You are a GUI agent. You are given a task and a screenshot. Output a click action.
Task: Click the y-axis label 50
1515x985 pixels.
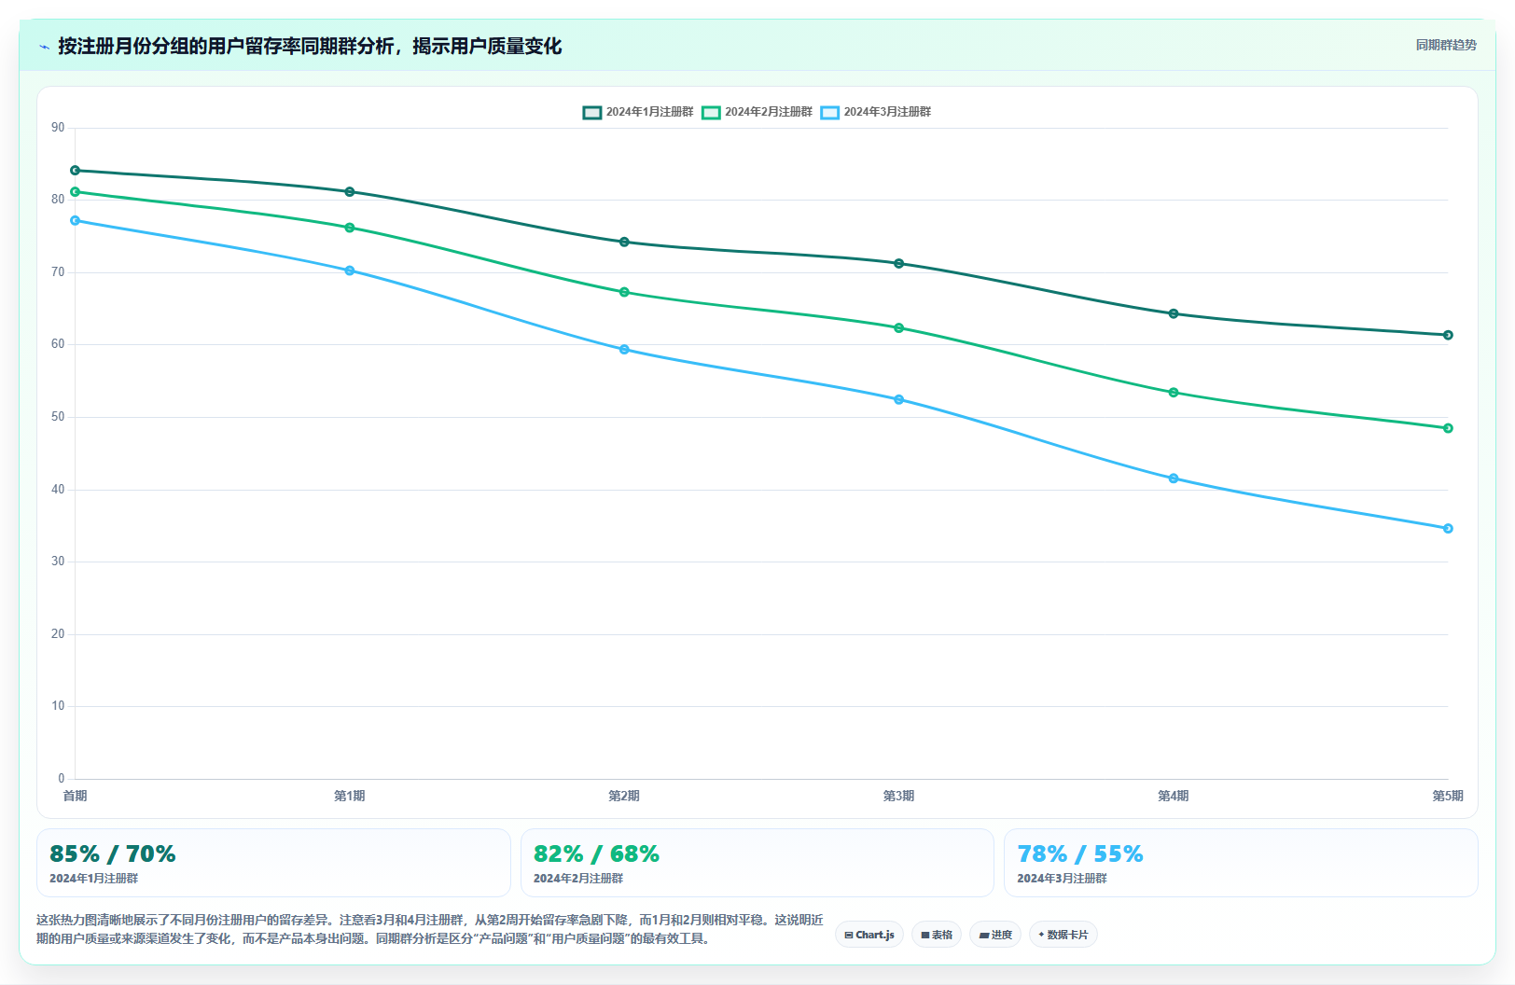click(x=58, y=417)
